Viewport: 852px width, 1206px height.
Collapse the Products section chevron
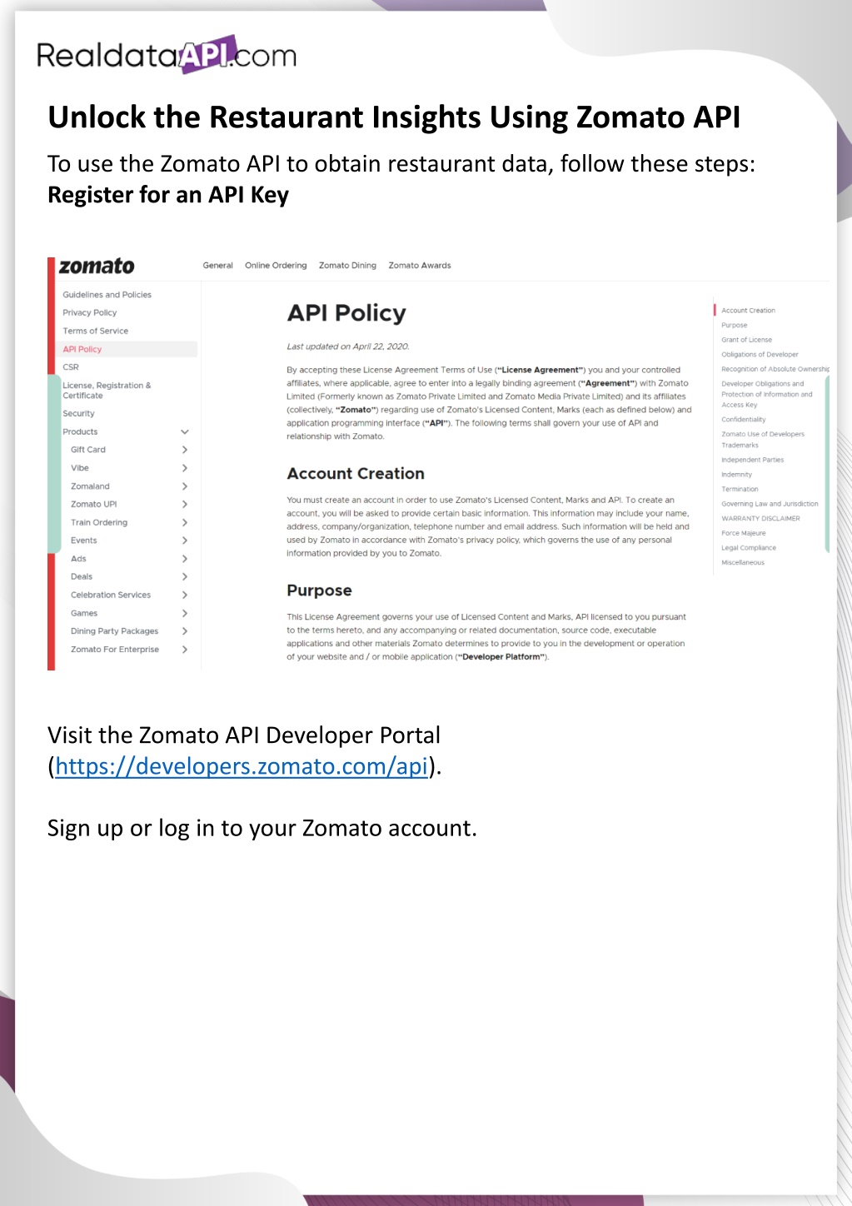[x=185, y=432]
